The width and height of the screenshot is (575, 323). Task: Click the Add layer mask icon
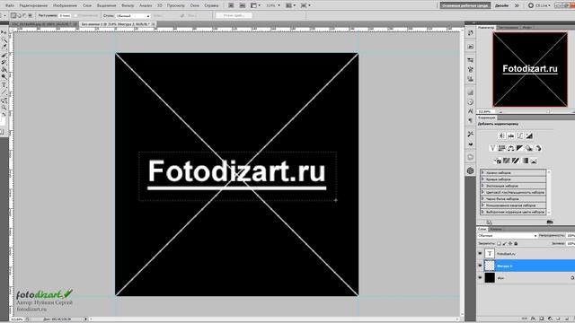coord(541,319)
